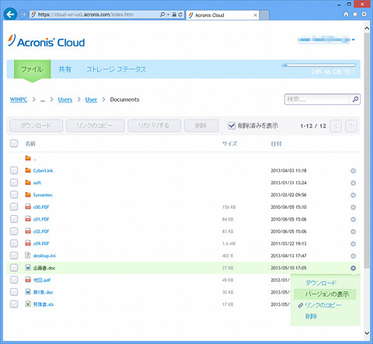
Task: Choose リンクのコピー in the context menu
Action: 322,305
